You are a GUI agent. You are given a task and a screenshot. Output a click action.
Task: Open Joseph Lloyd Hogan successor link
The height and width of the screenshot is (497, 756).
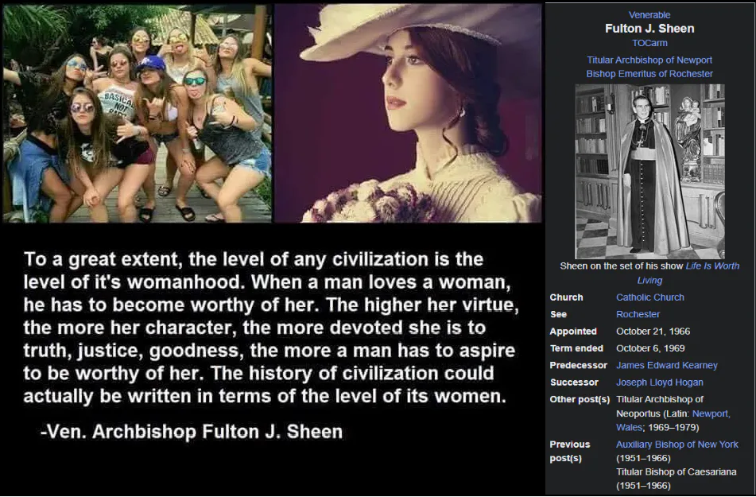660,382
